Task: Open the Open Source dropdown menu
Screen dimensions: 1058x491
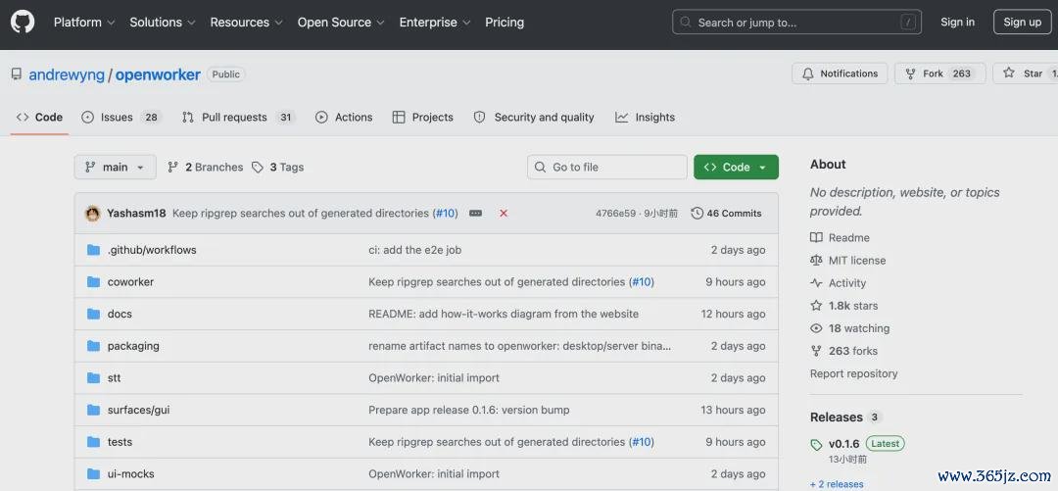Action: click(x=342, y=23)
